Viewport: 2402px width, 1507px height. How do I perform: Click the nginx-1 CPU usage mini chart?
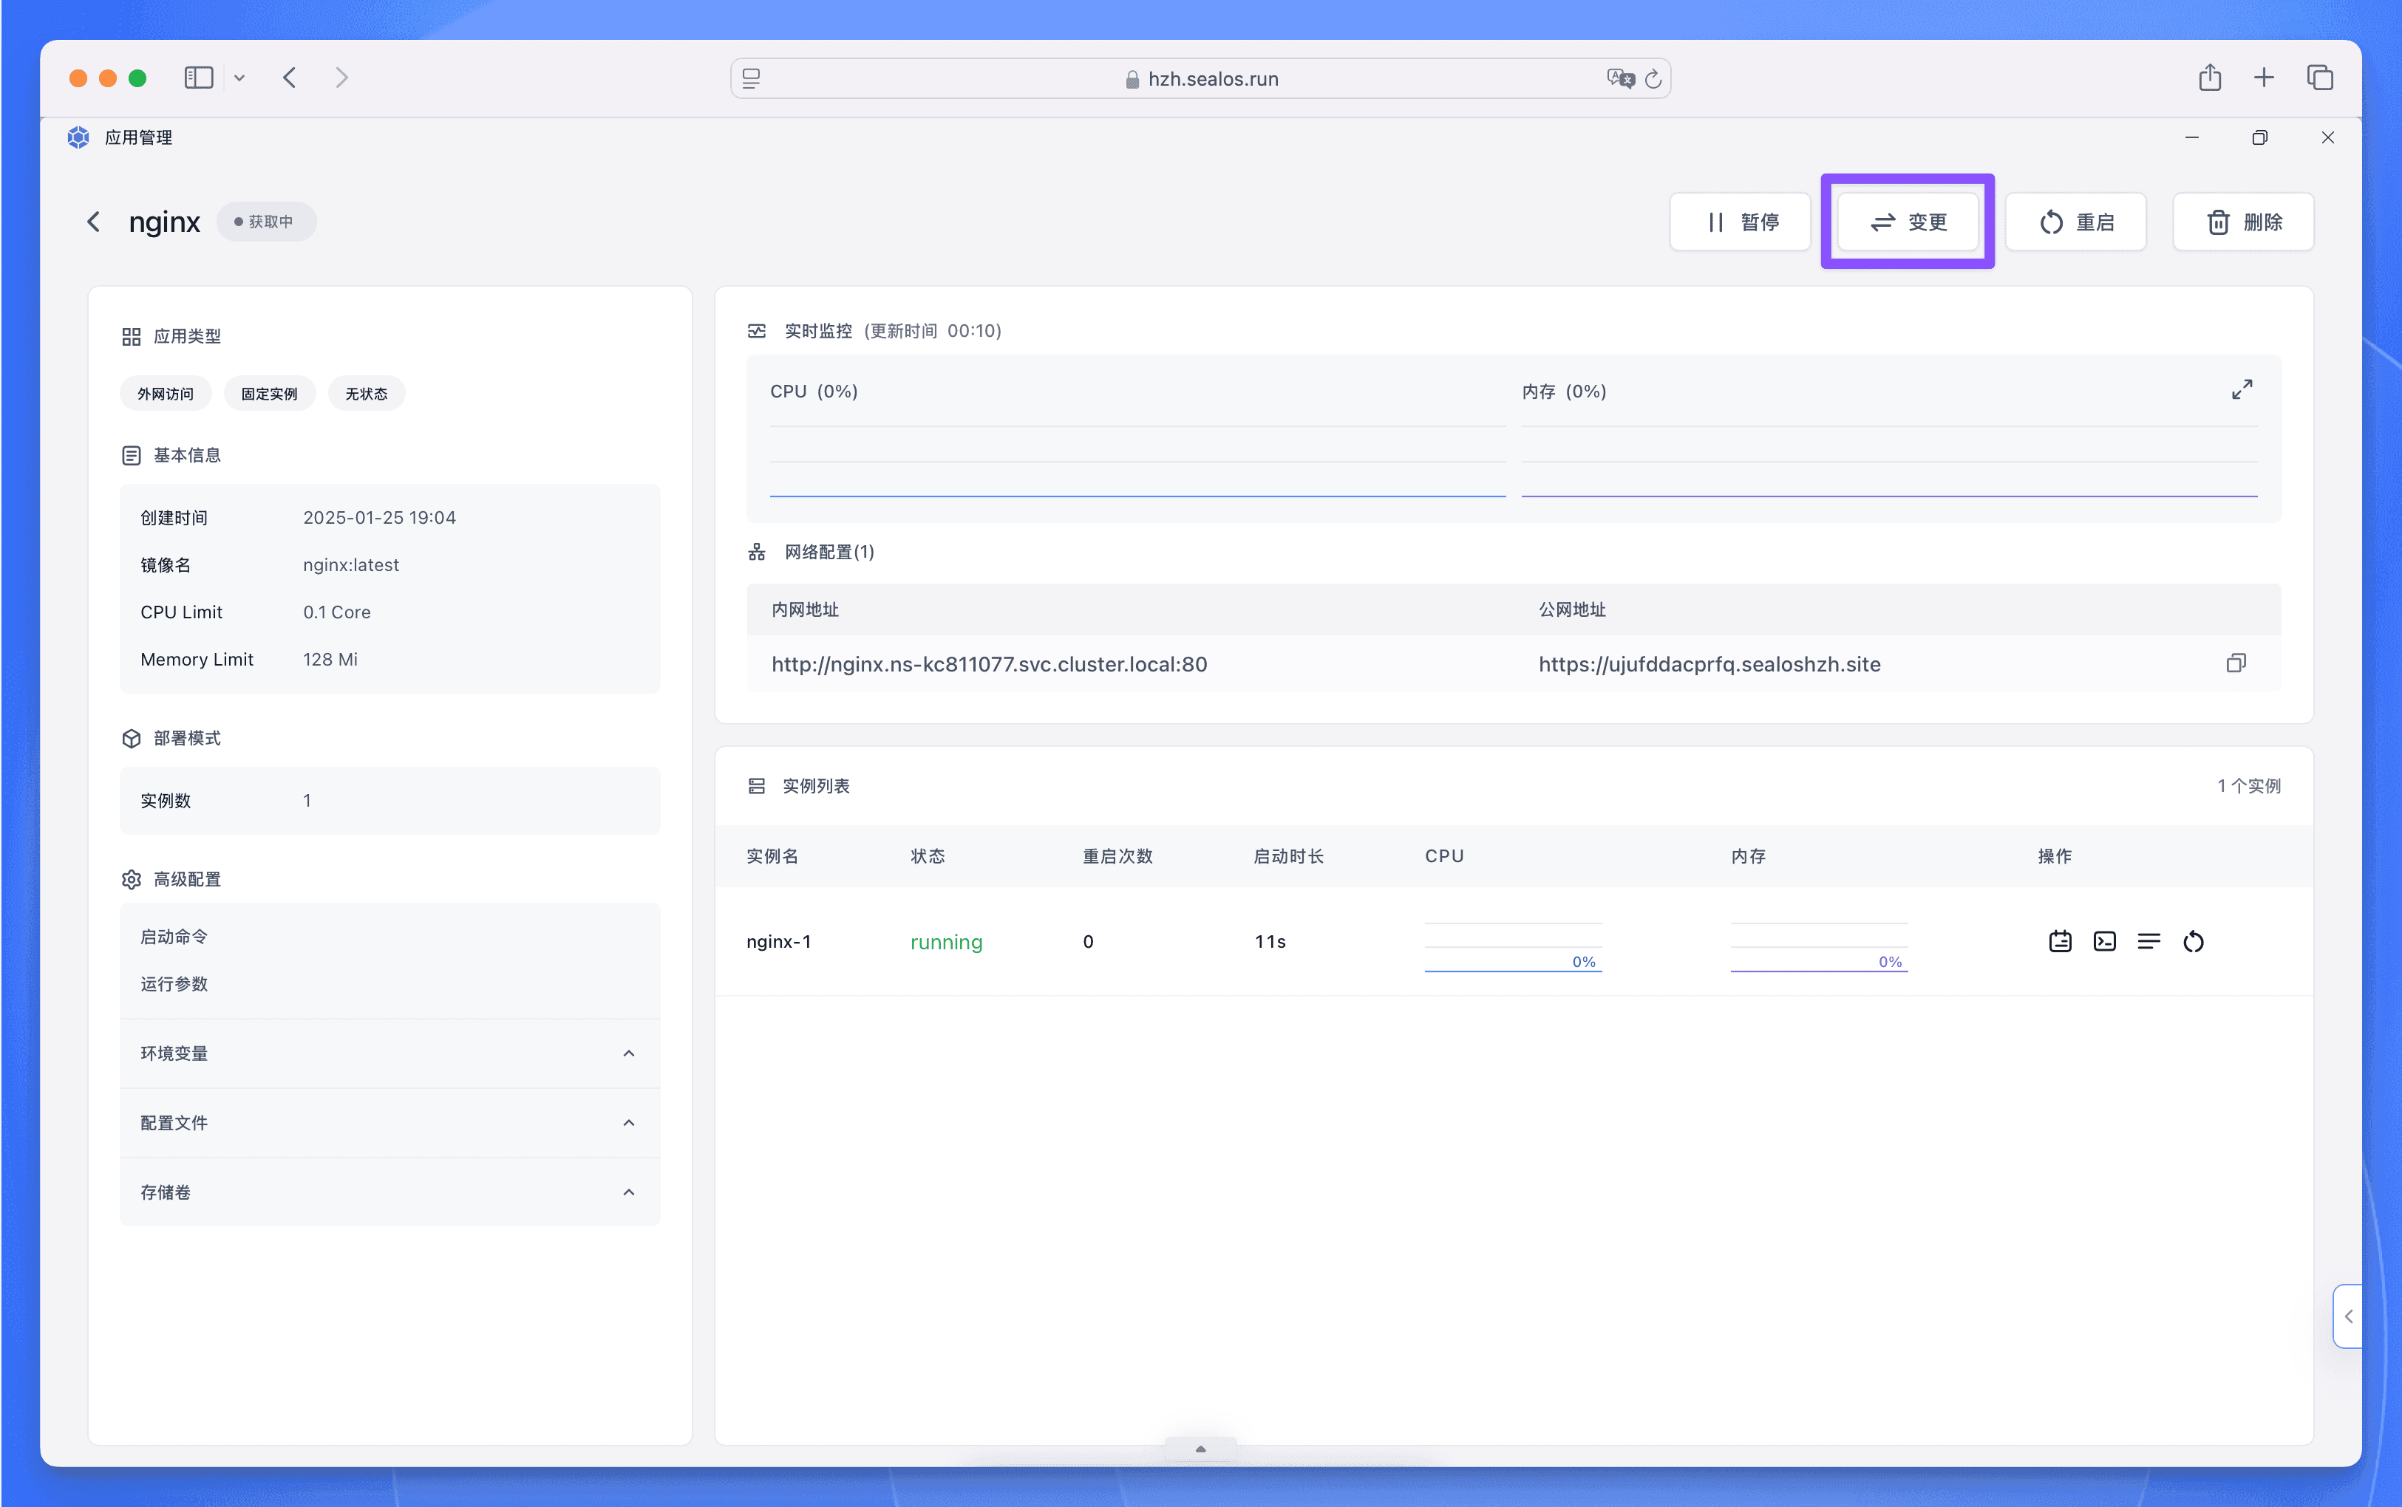[x=1513, y=946]
